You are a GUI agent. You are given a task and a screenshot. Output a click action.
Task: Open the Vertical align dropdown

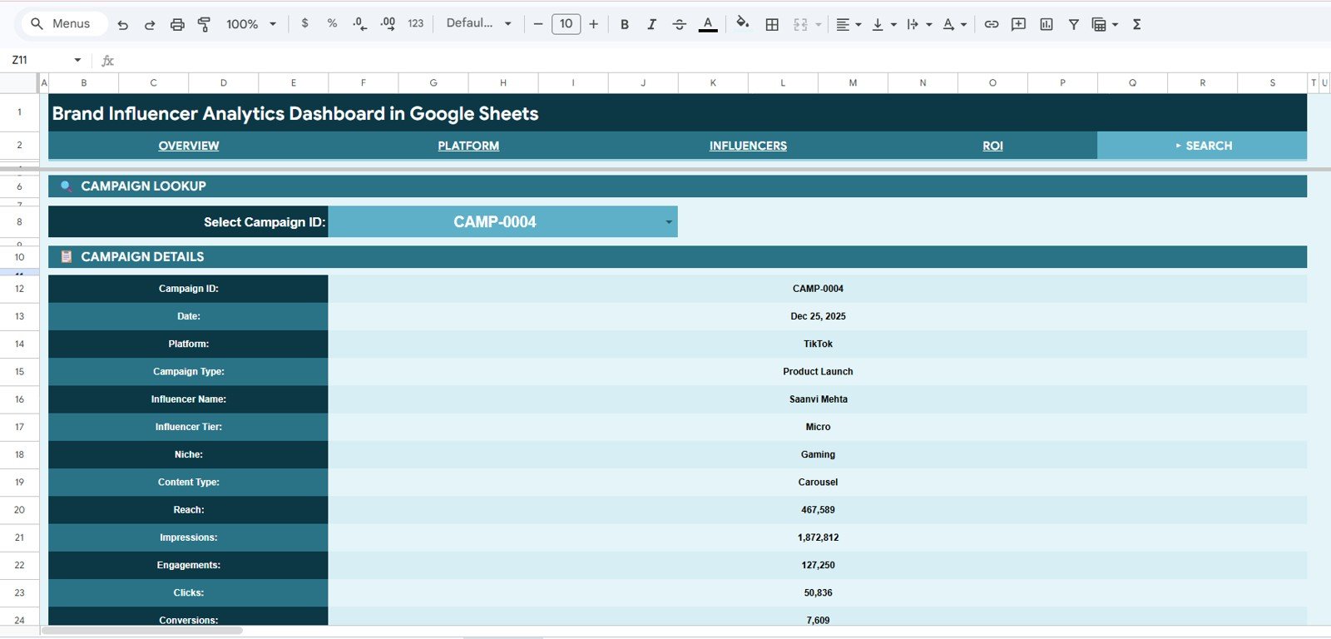[883, 25]
